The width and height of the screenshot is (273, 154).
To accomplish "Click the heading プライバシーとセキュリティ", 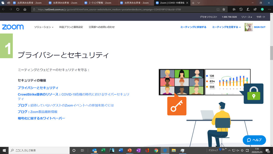I will (63, 55).
